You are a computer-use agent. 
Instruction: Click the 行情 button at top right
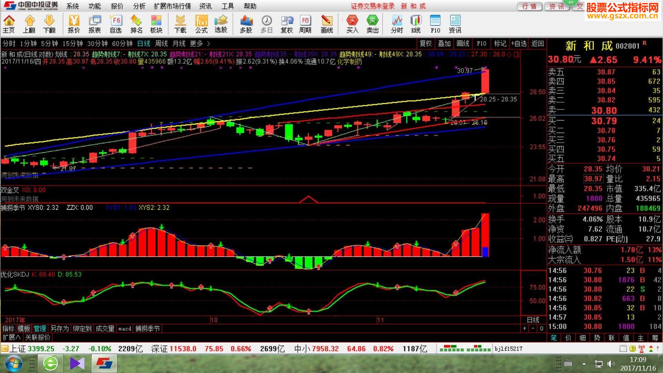tap(529, 6)
